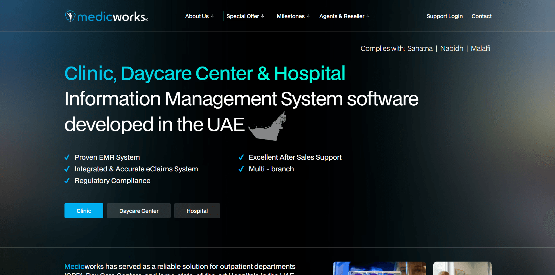
Task: Choose the Hospital button
Action: 197,211
